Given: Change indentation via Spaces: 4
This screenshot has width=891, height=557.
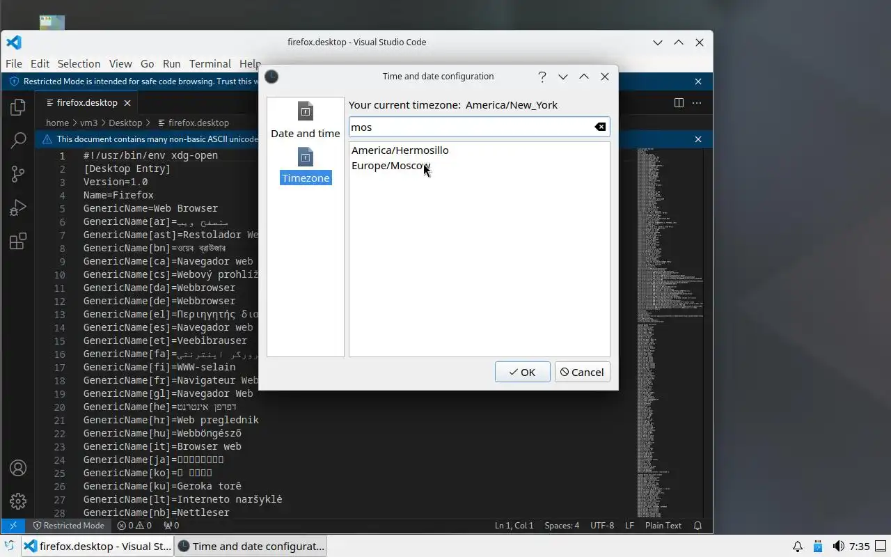Looking at the screenshot, I should [x=562, y=526].
